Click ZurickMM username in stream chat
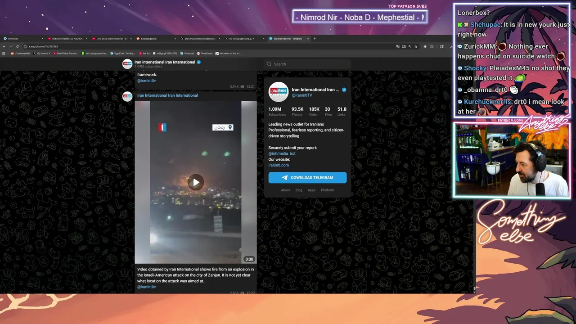The image size is (576, 324). [x=481, y=46]
